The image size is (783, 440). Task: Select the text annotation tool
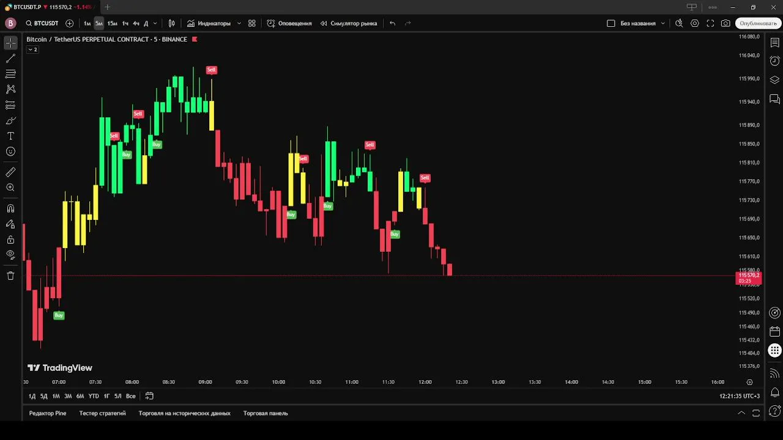(10, 136)
